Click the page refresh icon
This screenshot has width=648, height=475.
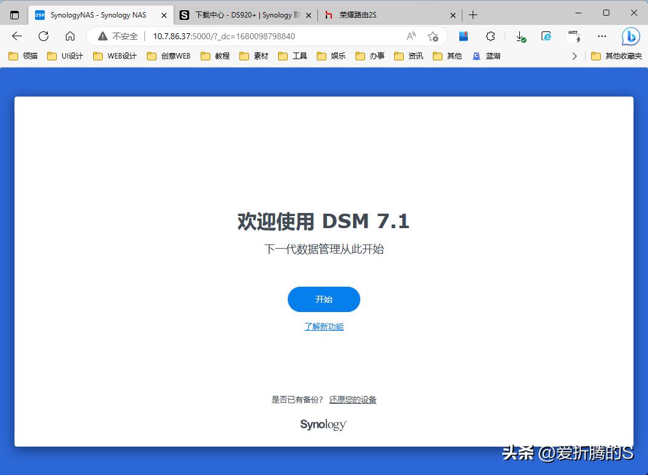[x=42, y=36]
